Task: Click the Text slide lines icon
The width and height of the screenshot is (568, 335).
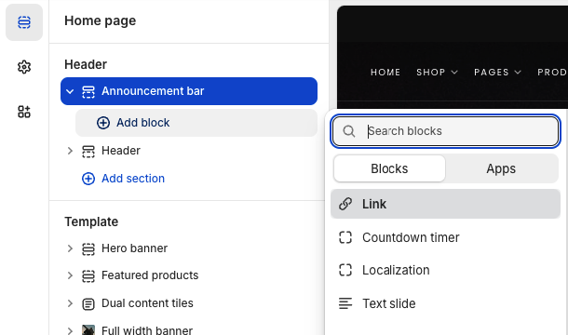Action: [345, 303]
